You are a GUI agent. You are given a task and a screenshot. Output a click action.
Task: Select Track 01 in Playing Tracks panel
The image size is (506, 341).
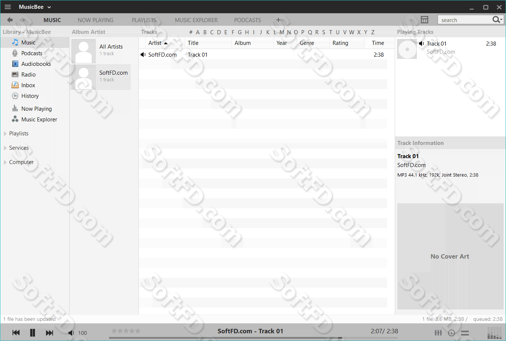450,48
